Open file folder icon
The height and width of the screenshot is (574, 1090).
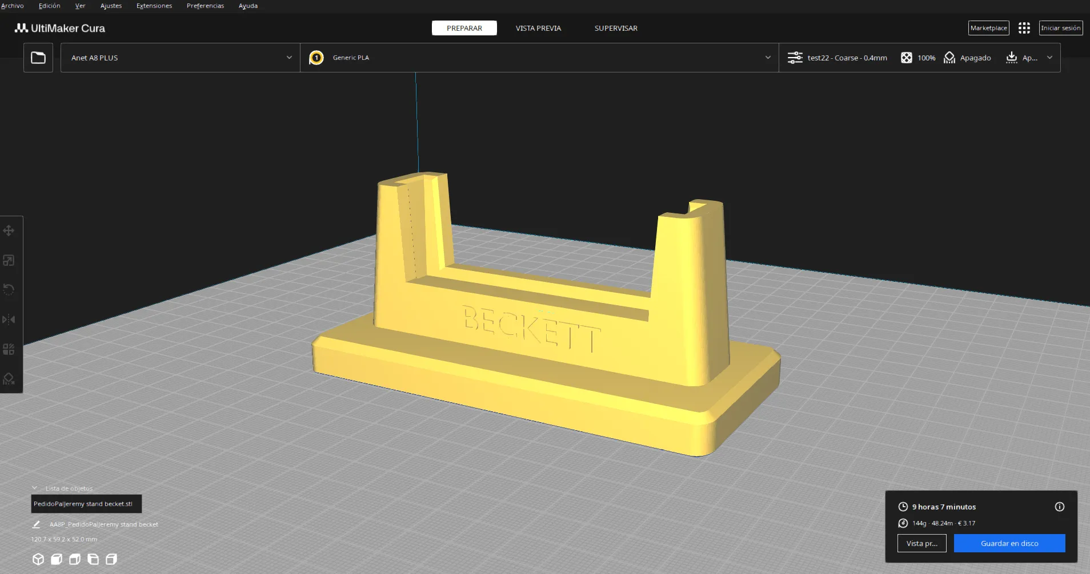click(x=38, y=58)
